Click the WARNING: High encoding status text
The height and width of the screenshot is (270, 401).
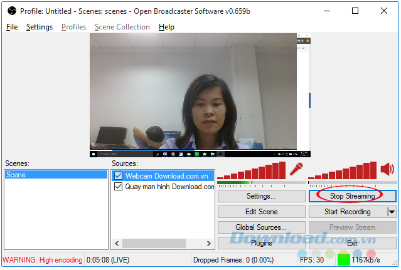pyautogui.click(x=43, y=260)
